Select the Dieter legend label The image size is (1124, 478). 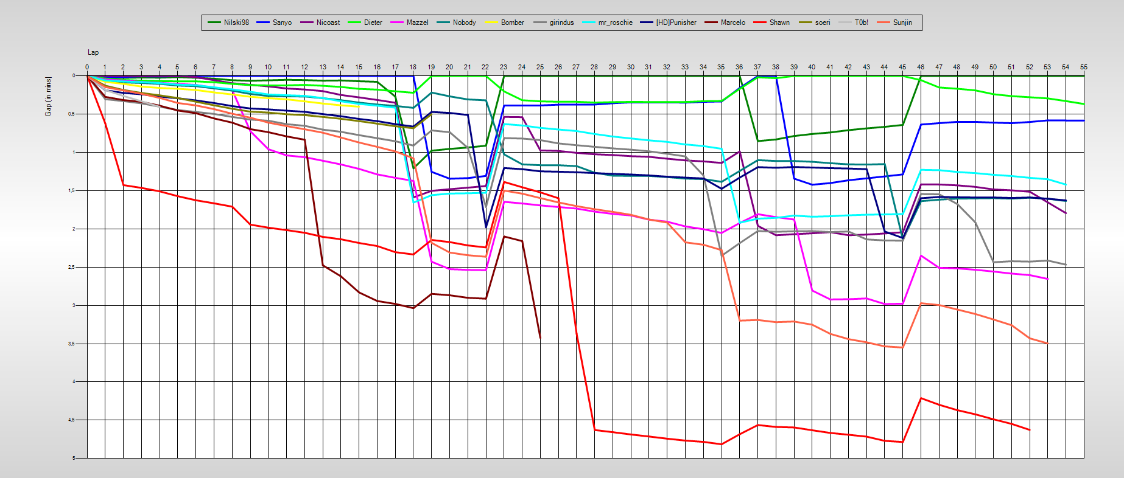click(x=373, y=23)
